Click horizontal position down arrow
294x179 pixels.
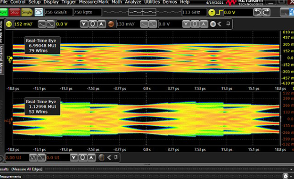point(73,158)
